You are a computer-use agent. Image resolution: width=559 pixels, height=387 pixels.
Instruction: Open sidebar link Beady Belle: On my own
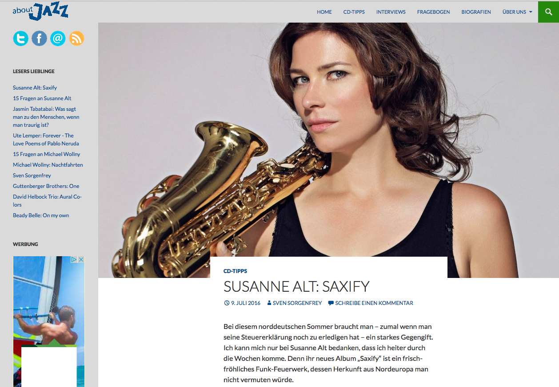(x=41, y=215)
